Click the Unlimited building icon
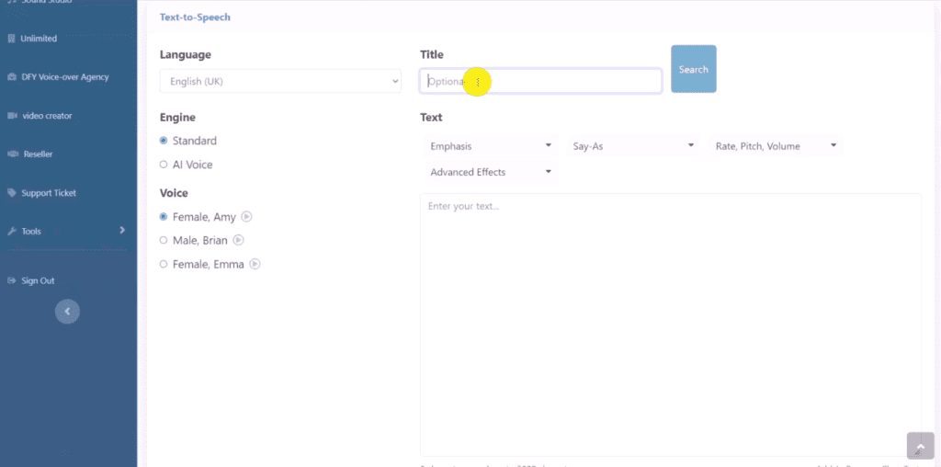 [11, 39]
